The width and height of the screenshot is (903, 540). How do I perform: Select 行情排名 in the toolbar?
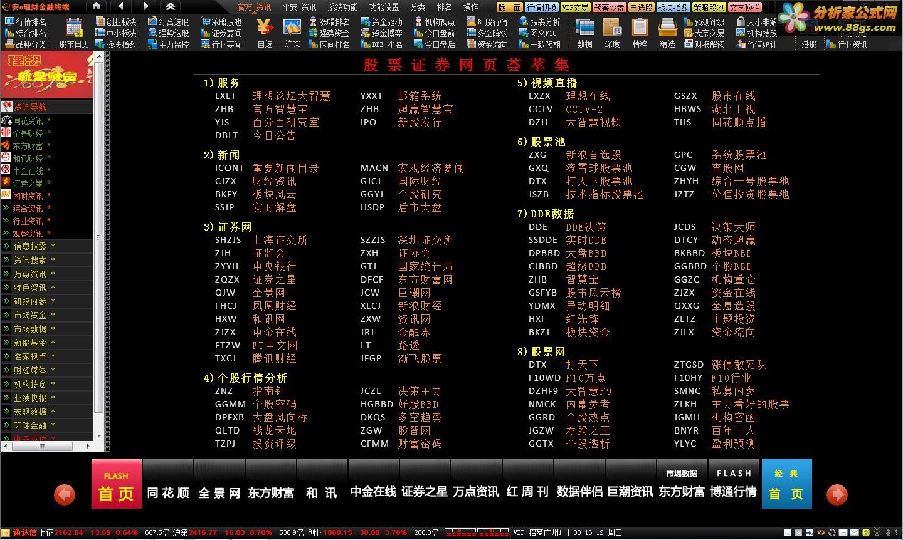coord(26,22)
